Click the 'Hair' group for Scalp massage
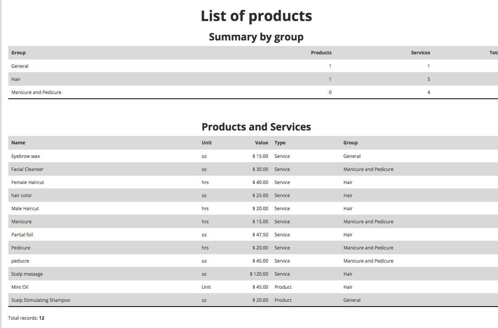498x328 pixels. click(x=348, y=274)
